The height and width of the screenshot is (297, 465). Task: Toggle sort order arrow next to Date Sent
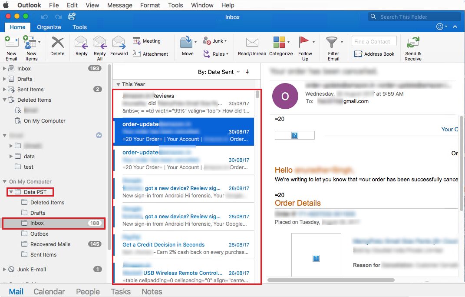point(247,72)
